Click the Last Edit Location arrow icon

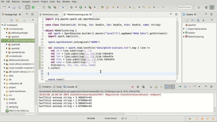tap(144, 7)
